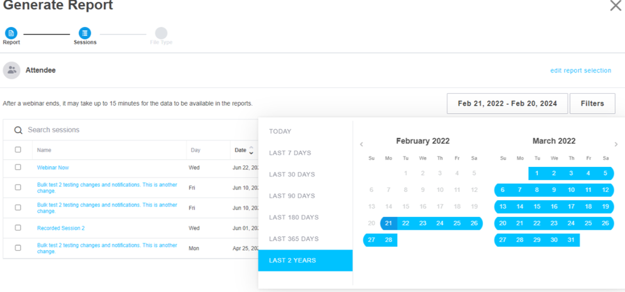The height and width of the screenshot is (292, 625).
Task: Click the Sessions step icon
Action: tap(85, 33)
